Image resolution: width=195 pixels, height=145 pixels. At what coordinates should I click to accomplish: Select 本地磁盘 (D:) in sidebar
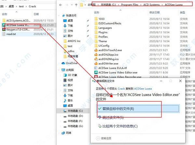pos(75,116)
